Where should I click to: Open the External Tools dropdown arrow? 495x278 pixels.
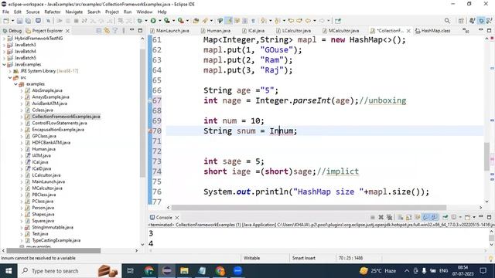pyautogui.click(x=187, y=21)
